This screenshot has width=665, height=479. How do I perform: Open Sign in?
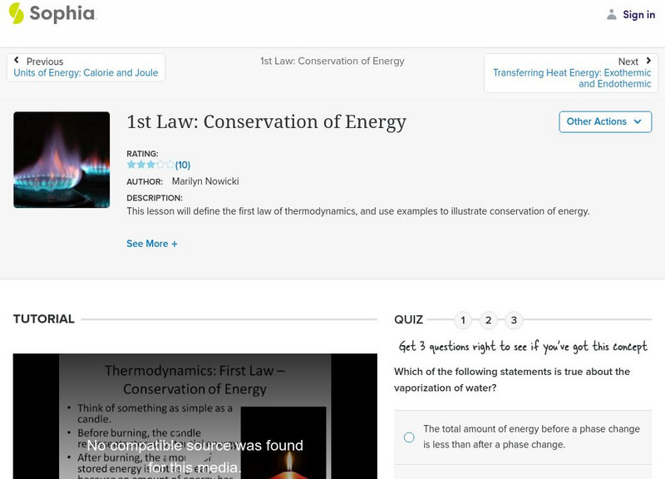[x=638, y=14]
